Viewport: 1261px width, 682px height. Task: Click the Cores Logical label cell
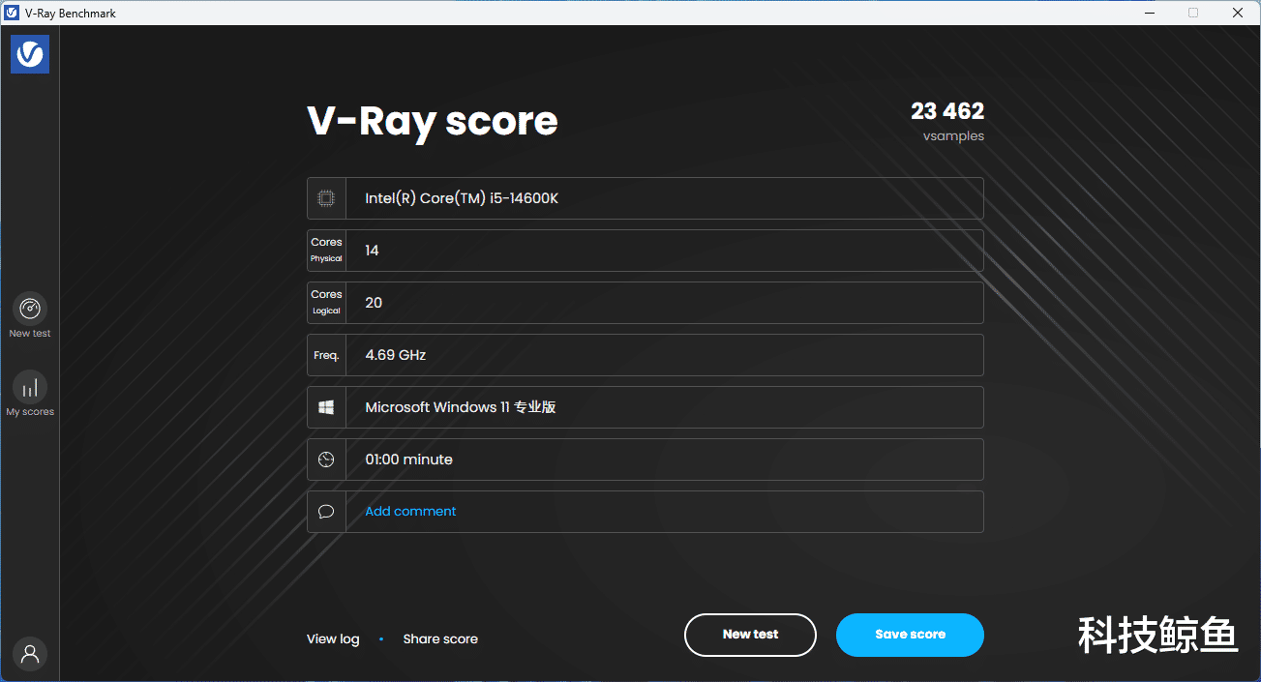[326, 303]
